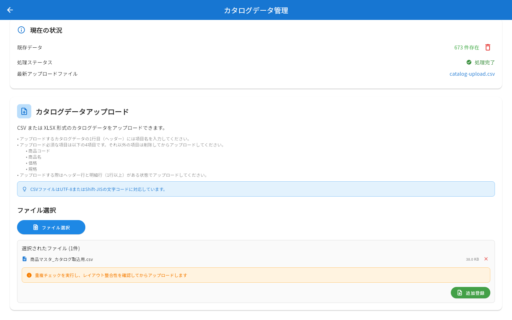Image resolution: width=512 pixels, height=320 pixels.
Task: Click the カタログデータ管理 page title
Action: pyautogui.click(x=256, y=10)
